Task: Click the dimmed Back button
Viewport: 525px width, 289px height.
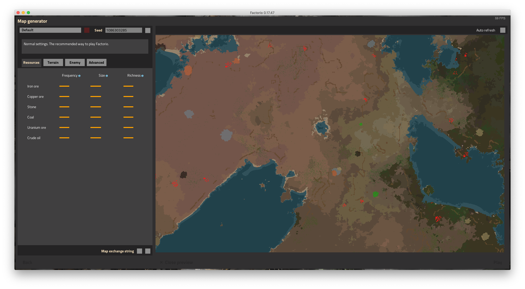Action: click(27, 262)
